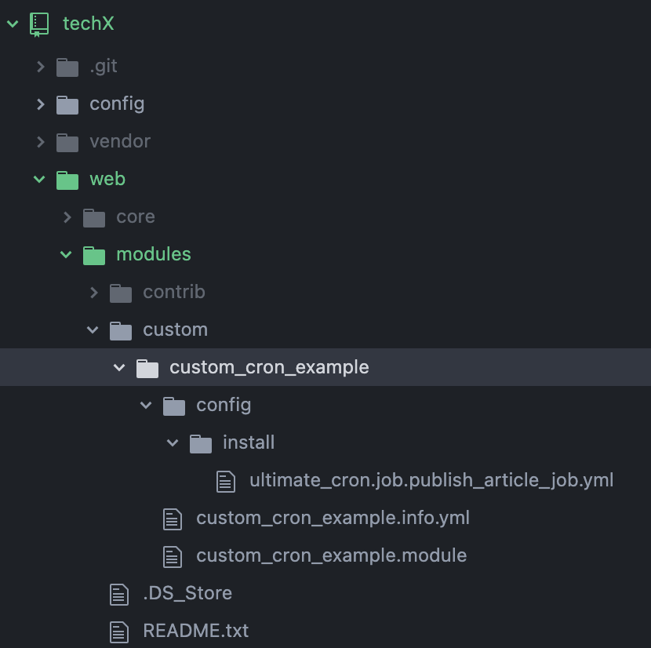651x648 pixels.
Task: Click the root config folder icon
Action: pos(67,104)
